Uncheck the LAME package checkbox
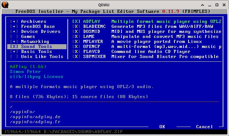The height and width of the screenshot is (136, 229). pos(76,36)
